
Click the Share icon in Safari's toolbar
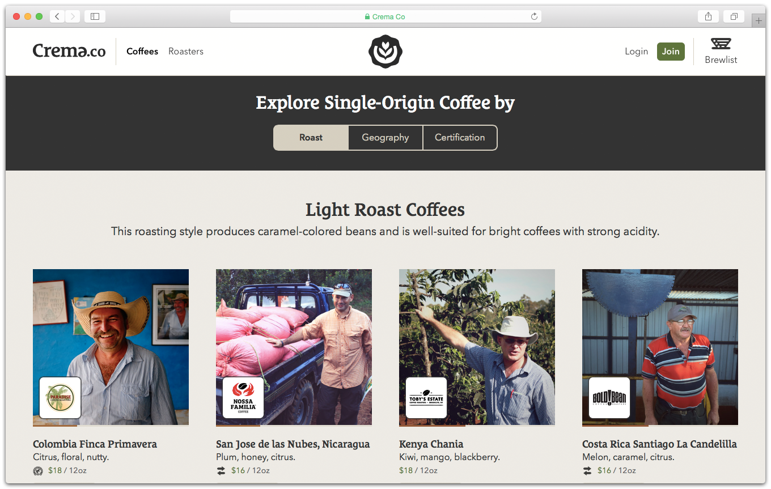pos(708,16)
